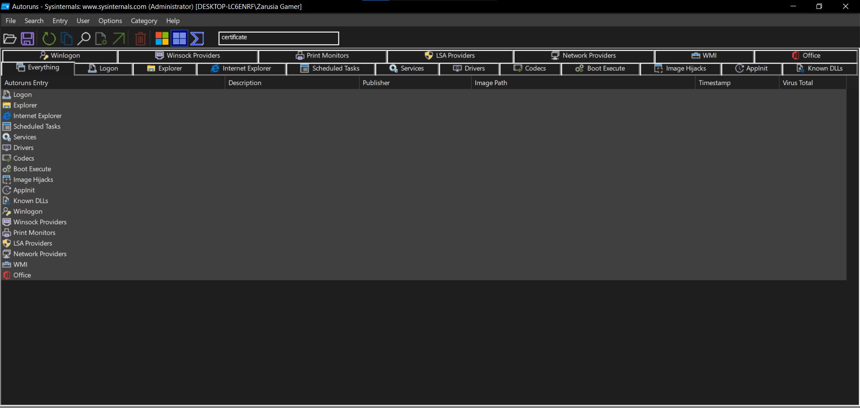Sort by the Virus Total column header
This screenshot has height=408, width=860.
[813, 83]
